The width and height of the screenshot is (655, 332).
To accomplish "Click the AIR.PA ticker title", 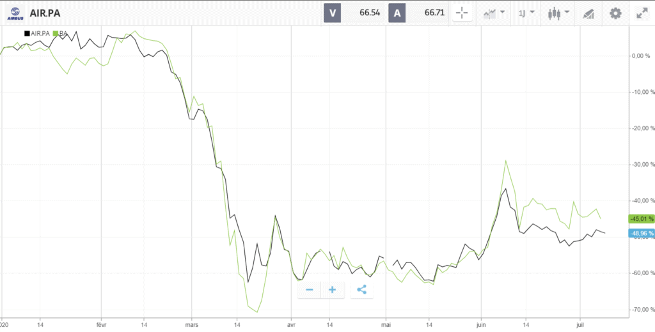I will click(47, 13).
